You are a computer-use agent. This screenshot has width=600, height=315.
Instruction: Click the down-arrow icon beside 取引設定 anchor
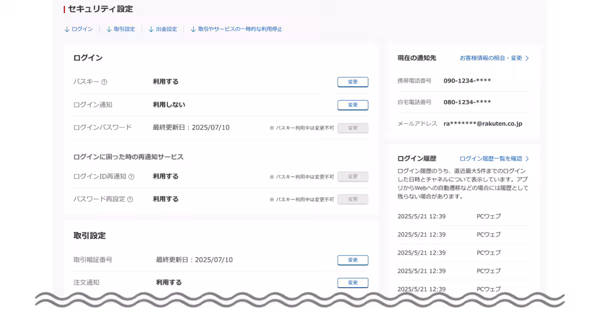108,29
